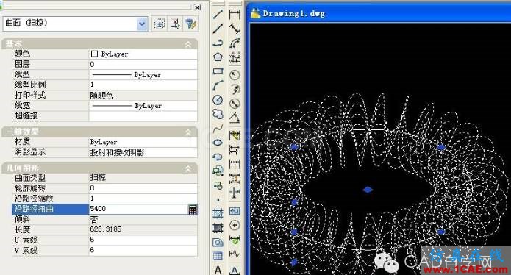Select the Ellipse Arc tool

pos(218,157)
